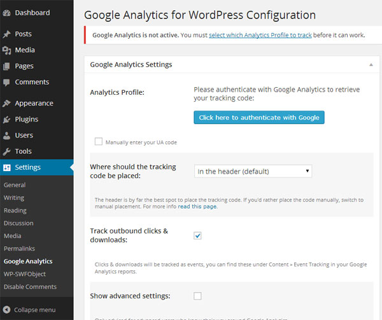Screen dimensions: 382x320
Task: Click the Collapse menu arrow icon
Action: (x=6, y=310)
